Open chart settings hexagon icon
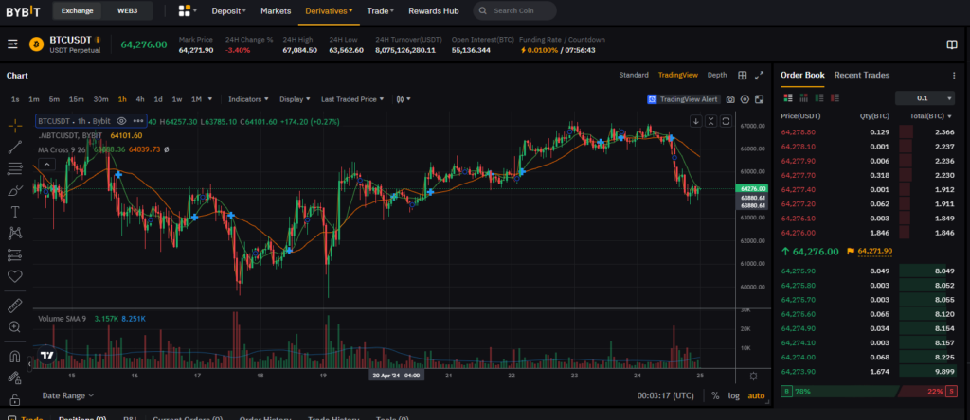This screenshot has width=970, height=420. click(x=745, y=99)
